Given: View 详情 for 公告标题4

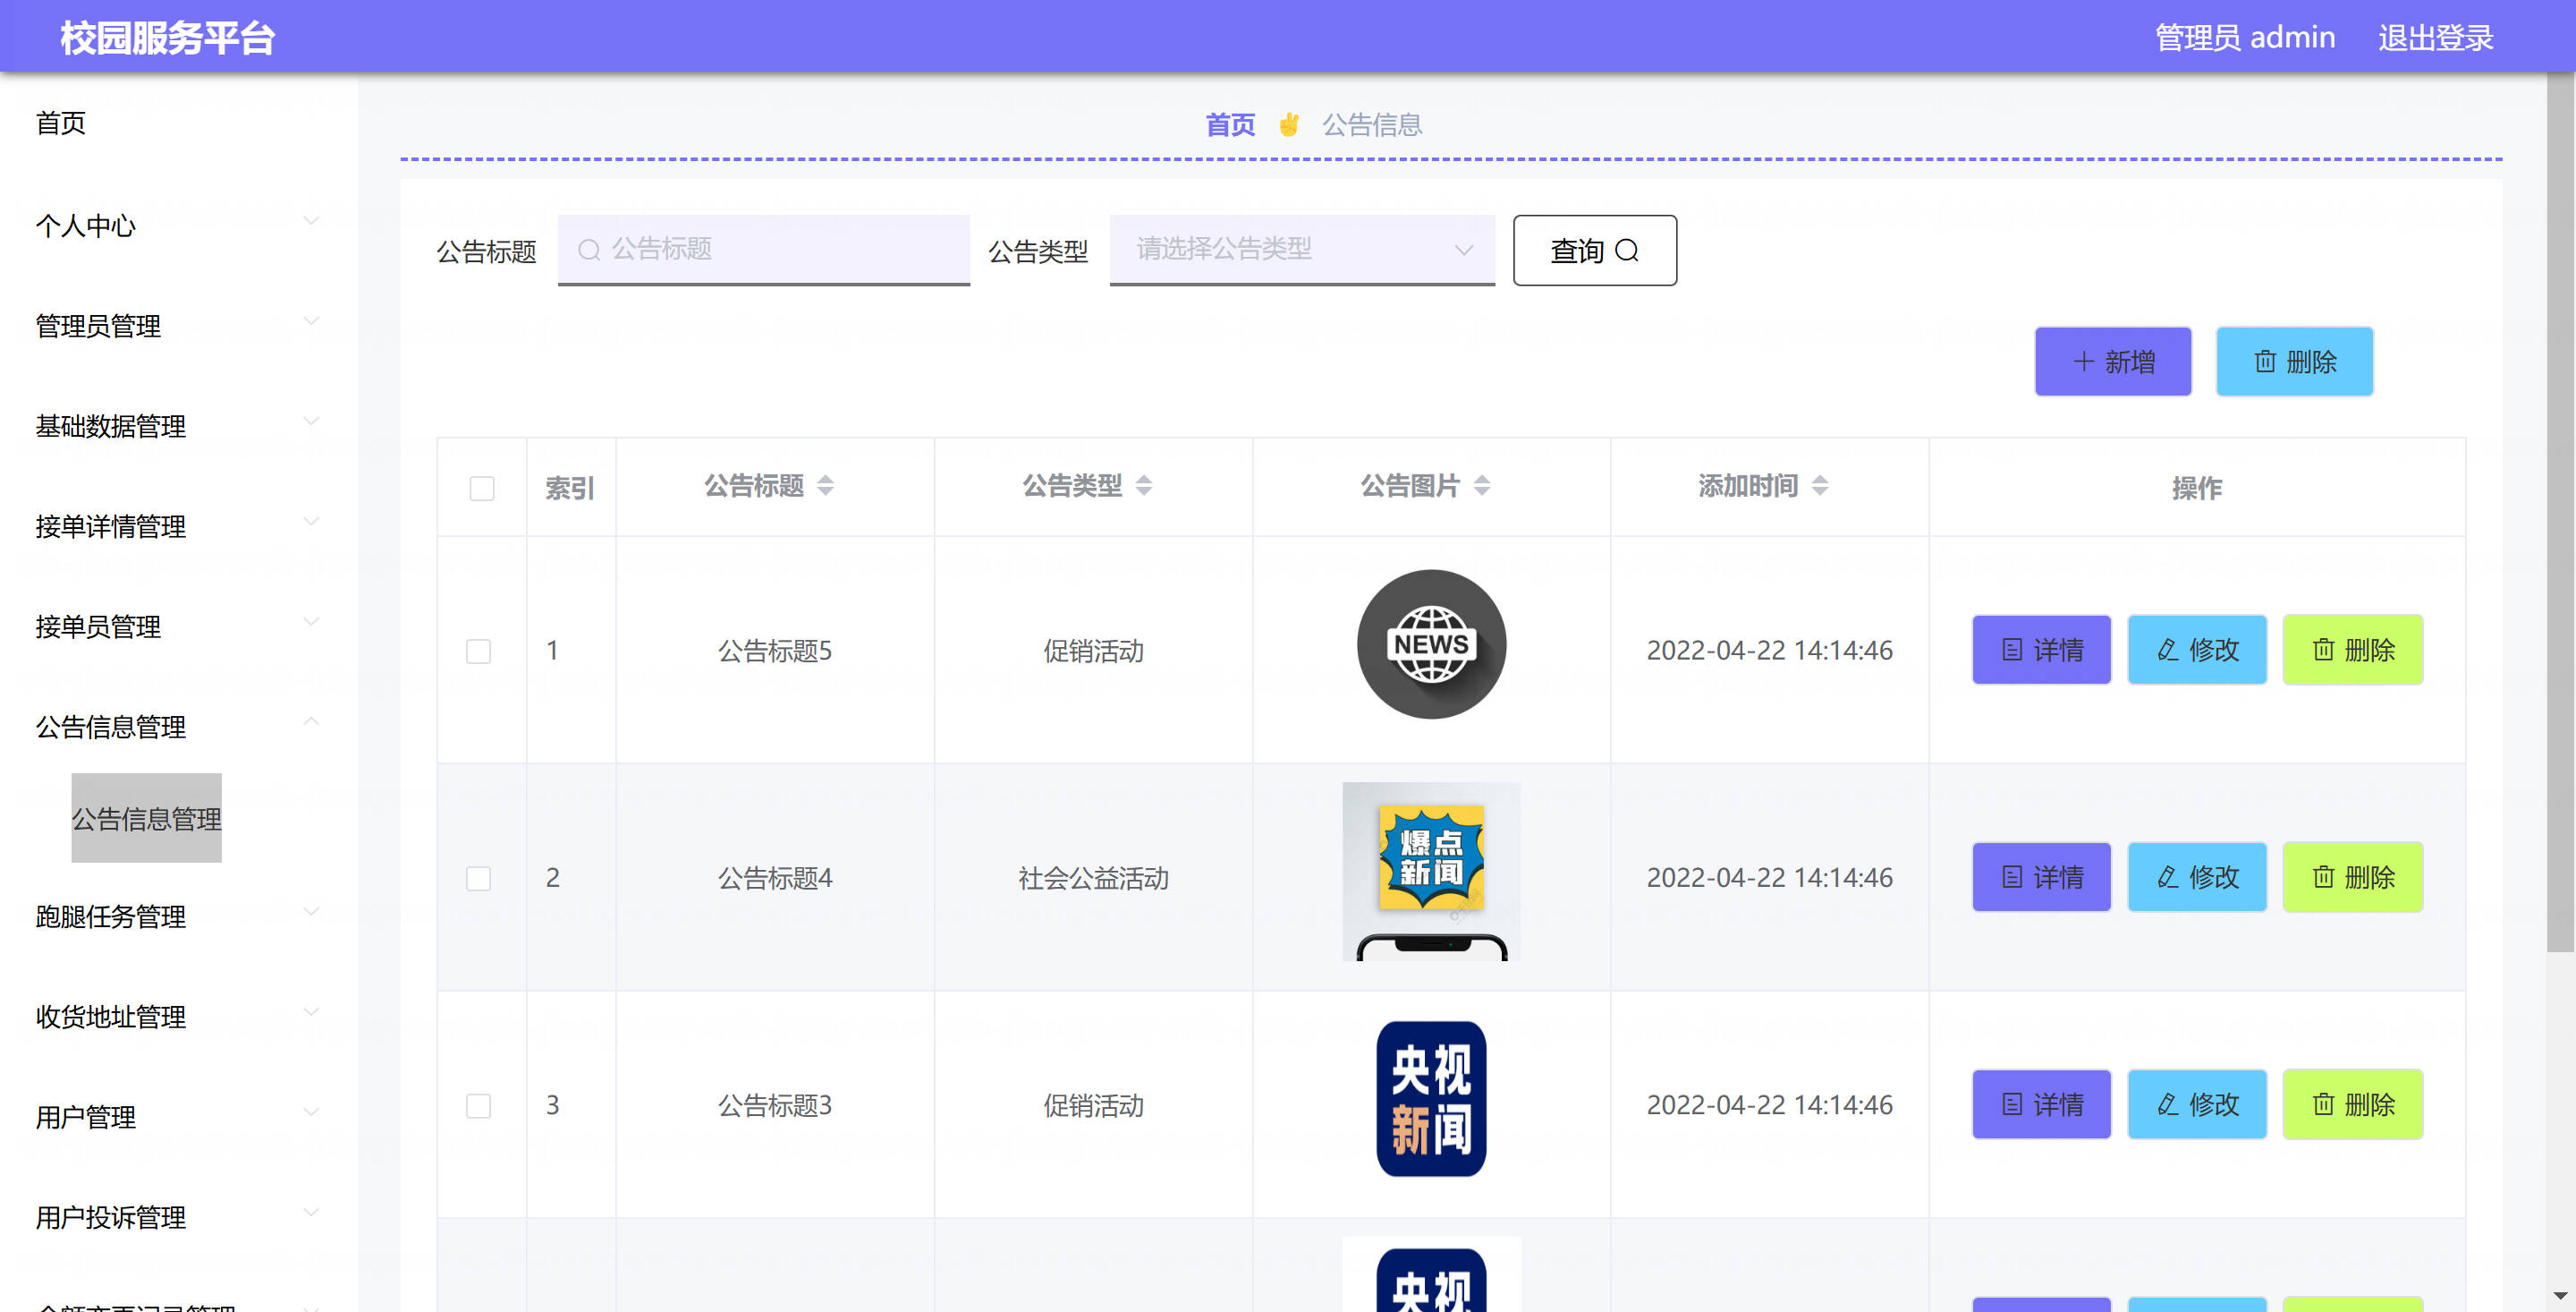Looking at the screenshot, I should point(2041,877).
